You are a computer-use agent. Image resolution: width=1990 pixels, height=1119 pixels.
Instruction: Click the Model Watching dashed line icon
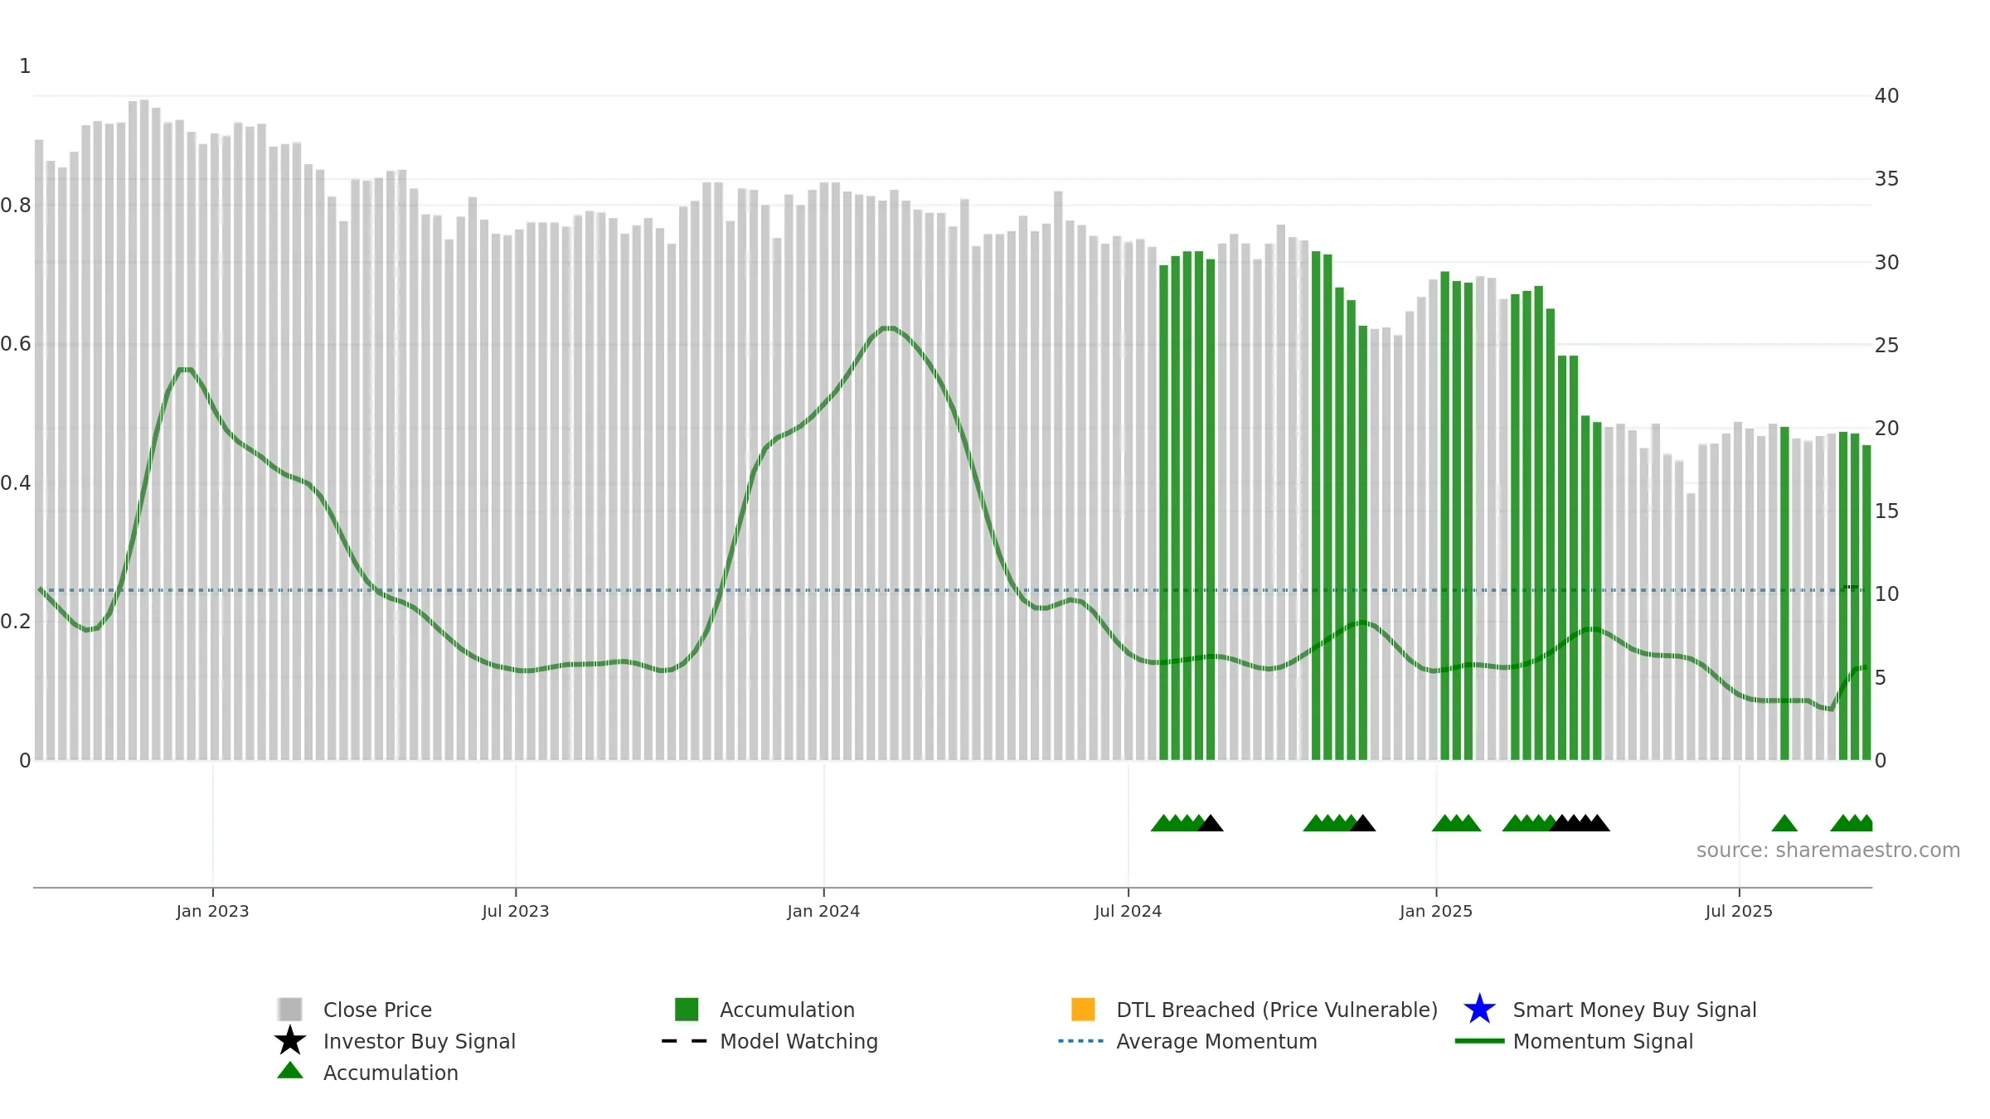tap(684, 1041)
